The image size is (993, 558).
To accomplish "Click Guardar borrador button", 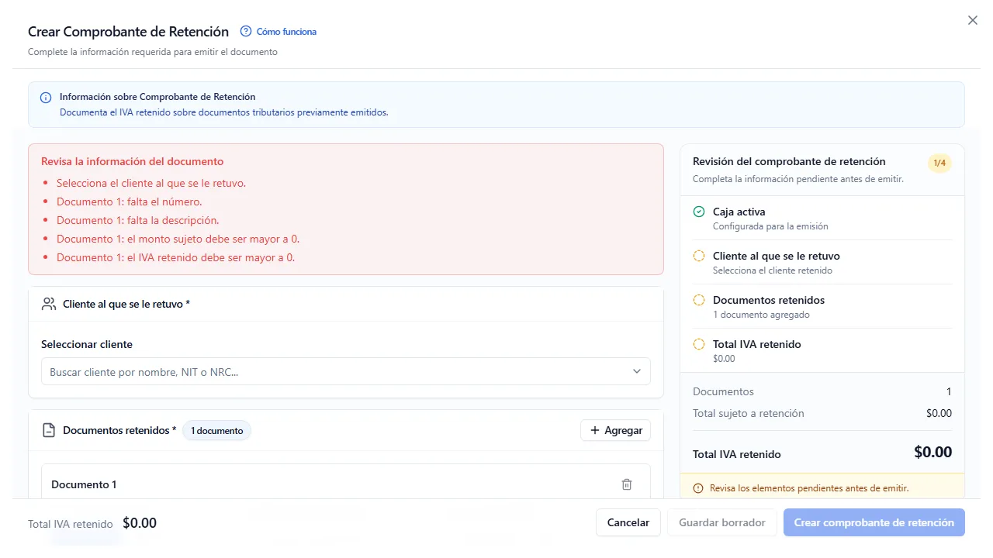I will 722,522.
